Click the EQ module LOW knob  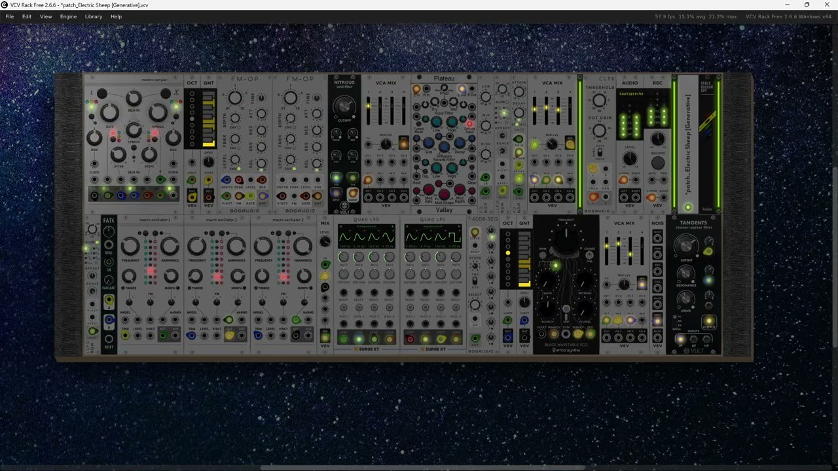[x=486, y=97]
